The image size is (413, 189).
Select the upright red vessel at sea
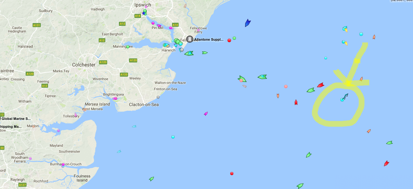(x=296, y=102)
